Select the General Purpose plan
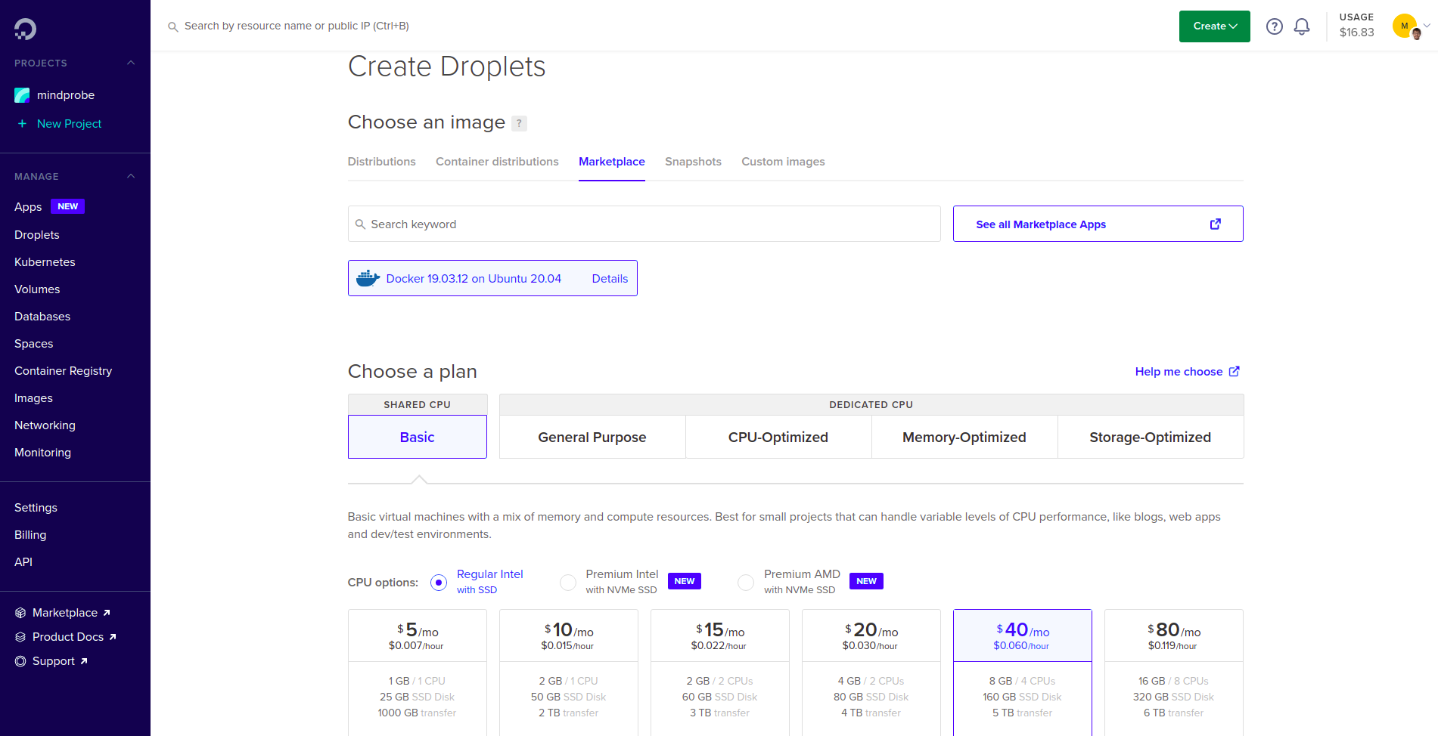Screen dimensions: 1438x736 tap(592, 437)
